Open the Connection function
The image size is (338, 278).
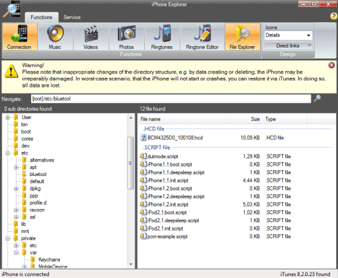coord(20,37)
